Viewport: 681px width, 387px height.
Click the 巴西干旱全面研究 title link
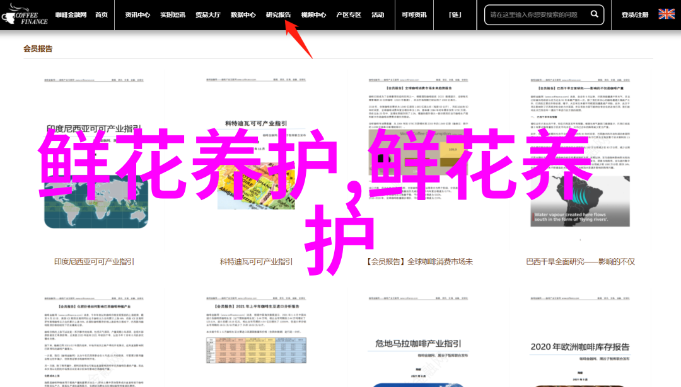580,261
